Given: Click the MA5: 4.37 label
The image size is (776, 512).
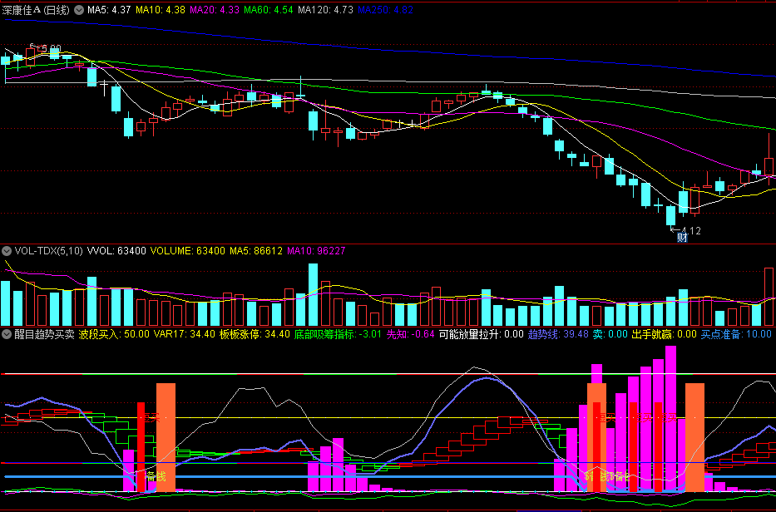Looking at the screenshot, I should click(109, 10).
